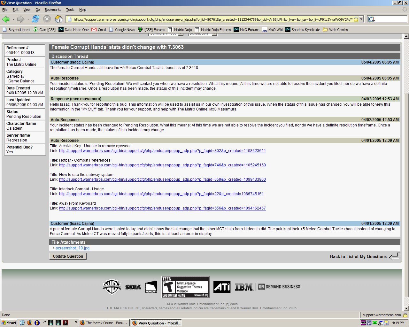Open the Forward history dropdown arrow
This screenshot has width=409, height=327.
pyautogui.click(x=28, y=19)
